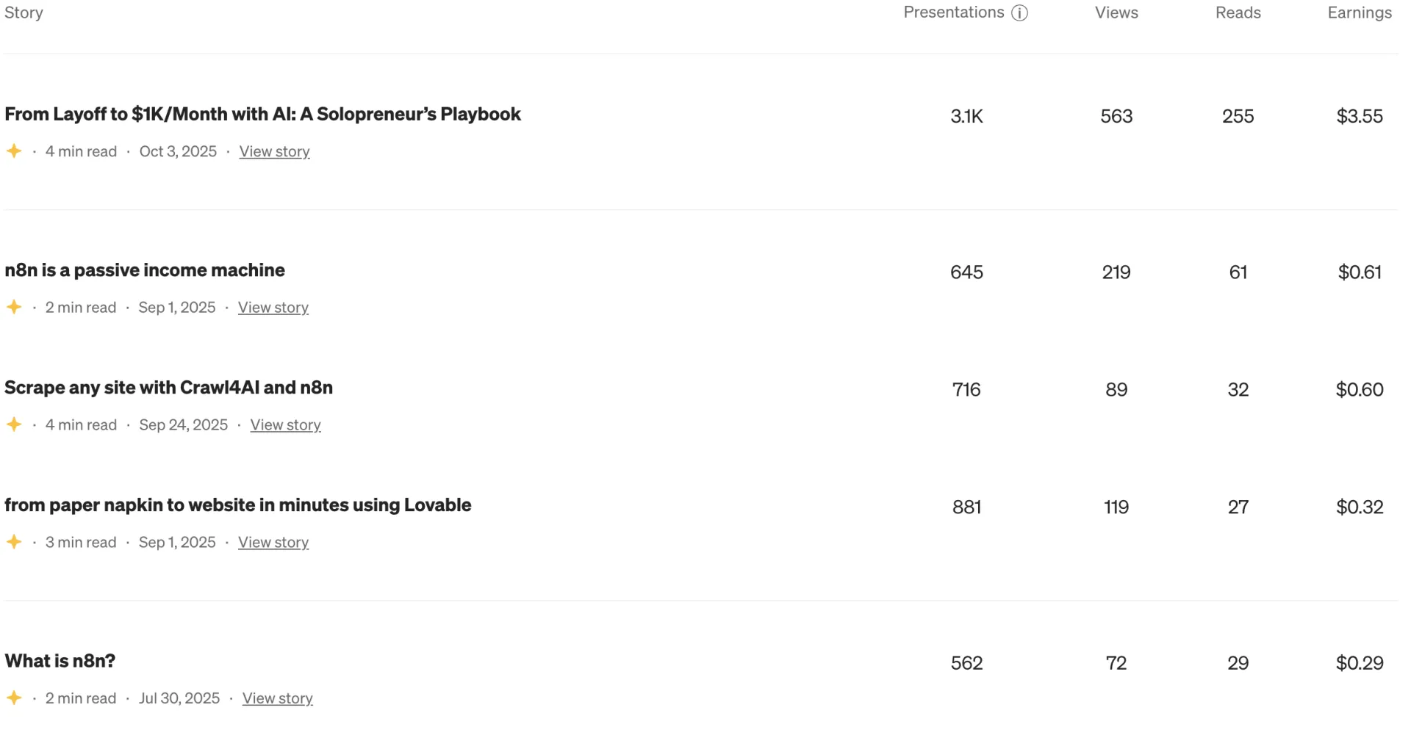Open View story for What is n8n
Image resolution: width=1411 pixels, height=749 pixels.
point(277,698)
